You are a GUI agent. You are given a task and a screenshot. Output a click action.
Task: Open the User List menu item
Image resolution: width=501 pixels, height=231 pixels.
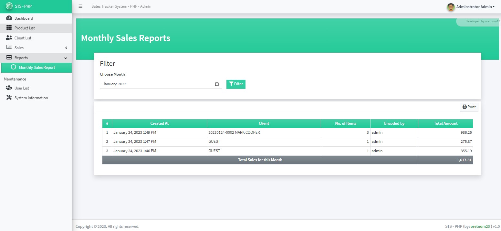[36, 88]
